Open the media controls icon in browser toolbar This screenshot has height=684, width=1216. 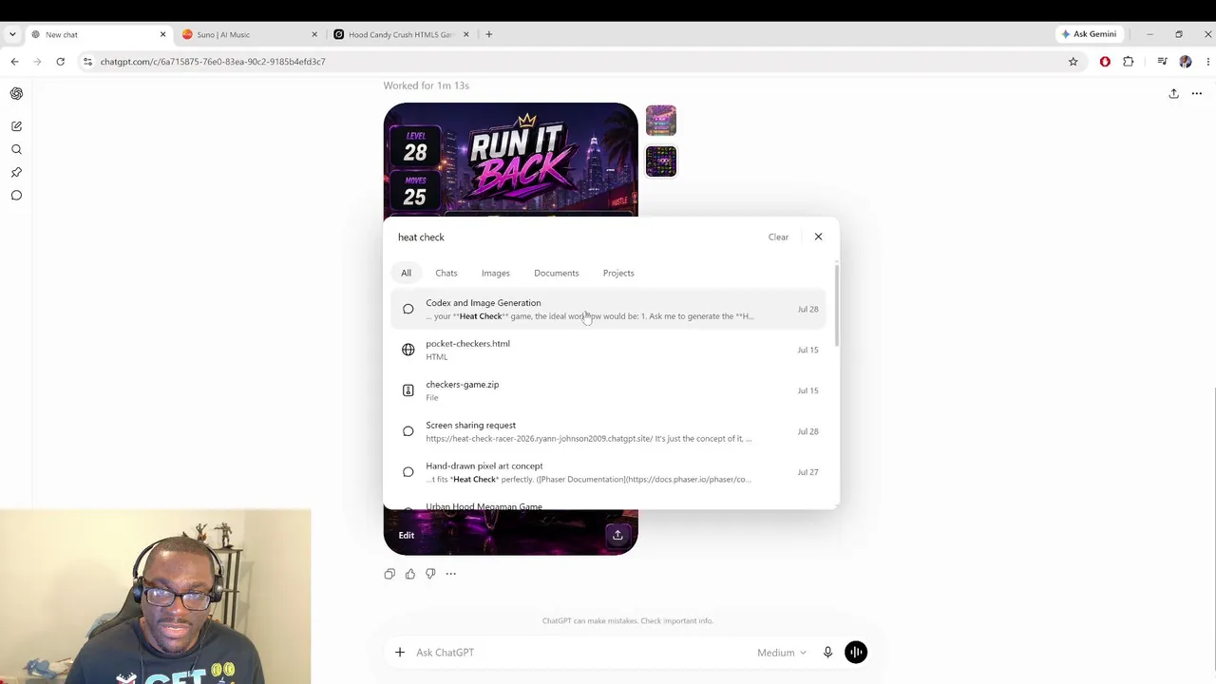click(1162, 62)
